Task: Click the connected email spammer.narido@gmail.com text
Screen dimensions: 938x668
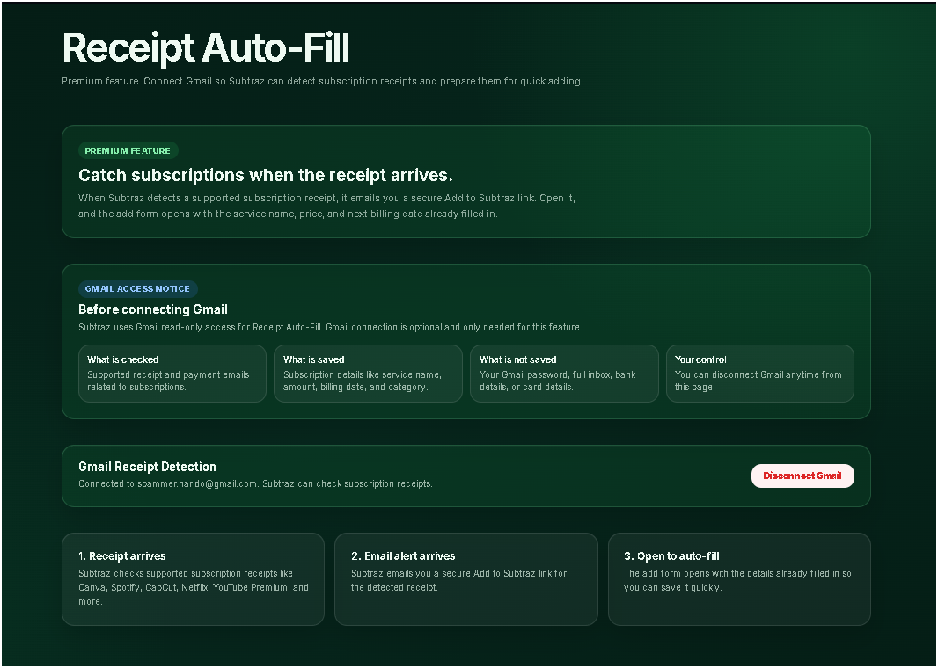Action: 197,483
